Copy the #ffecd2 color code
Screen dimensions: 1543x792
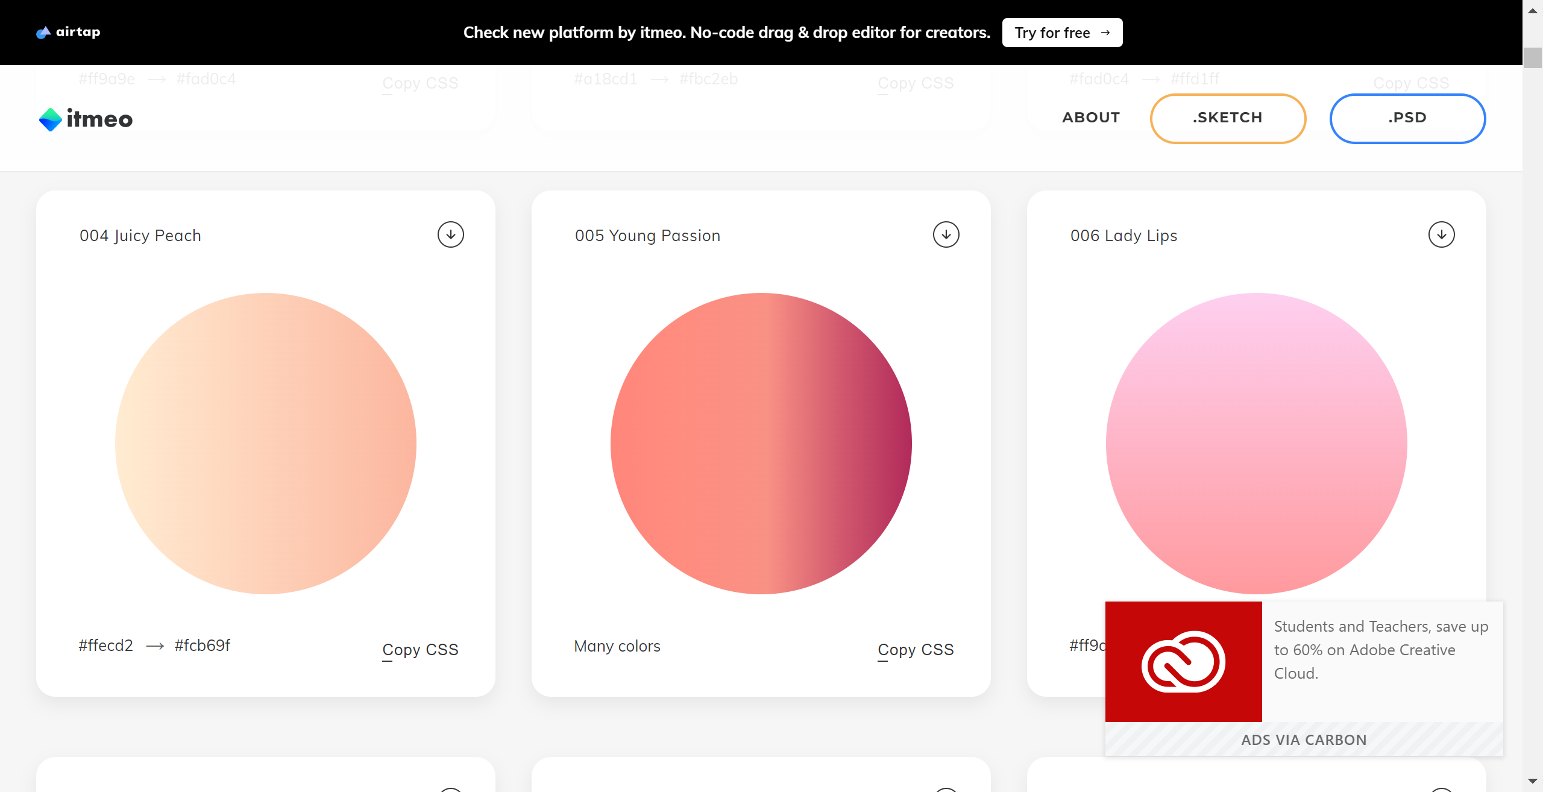[x=105, y=646]
